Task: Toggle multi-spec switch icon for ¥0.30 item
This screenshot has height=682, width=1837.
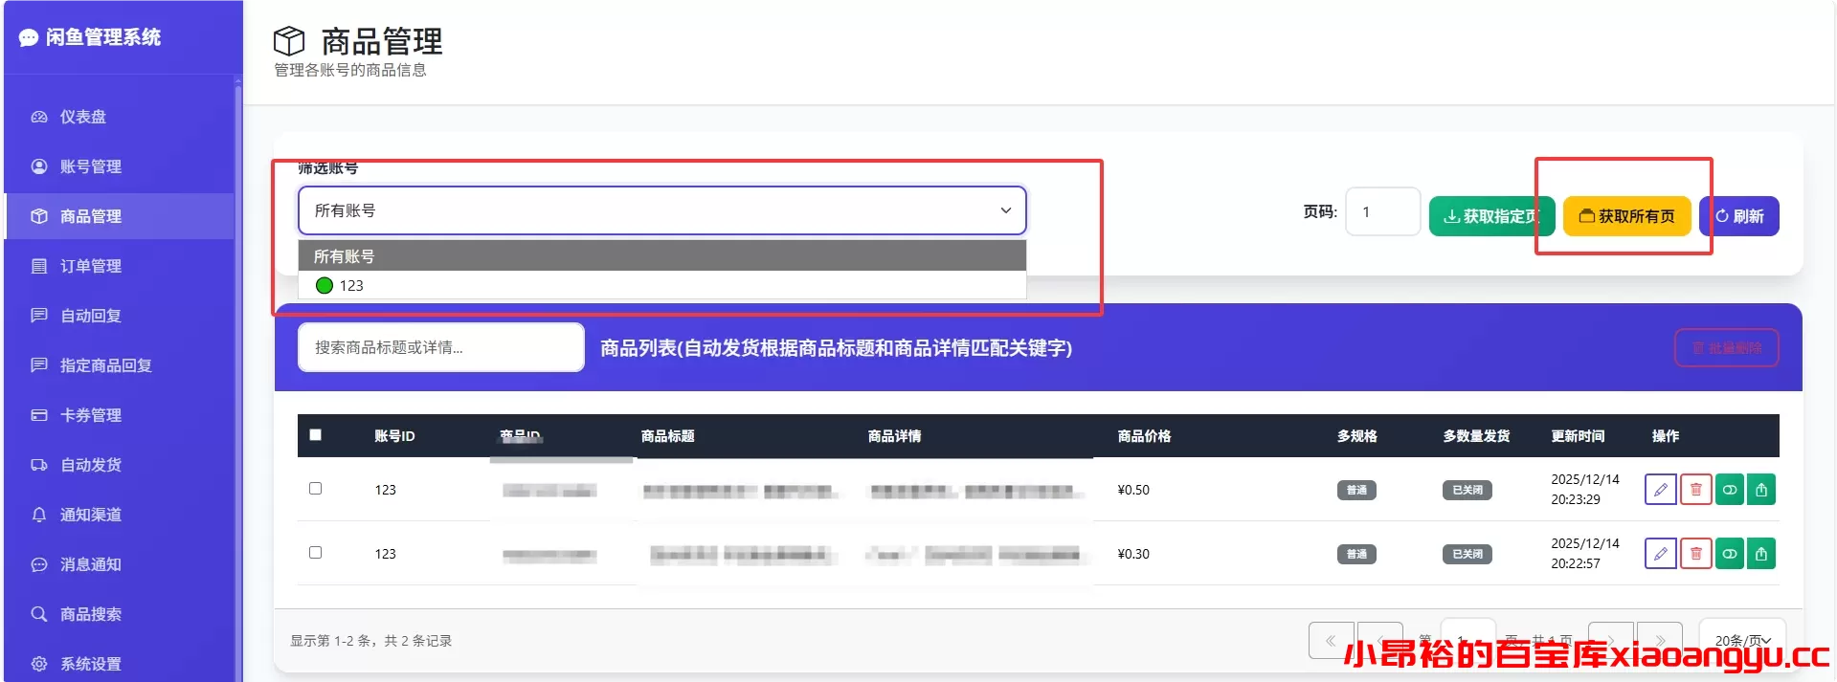Action: 1729,554
